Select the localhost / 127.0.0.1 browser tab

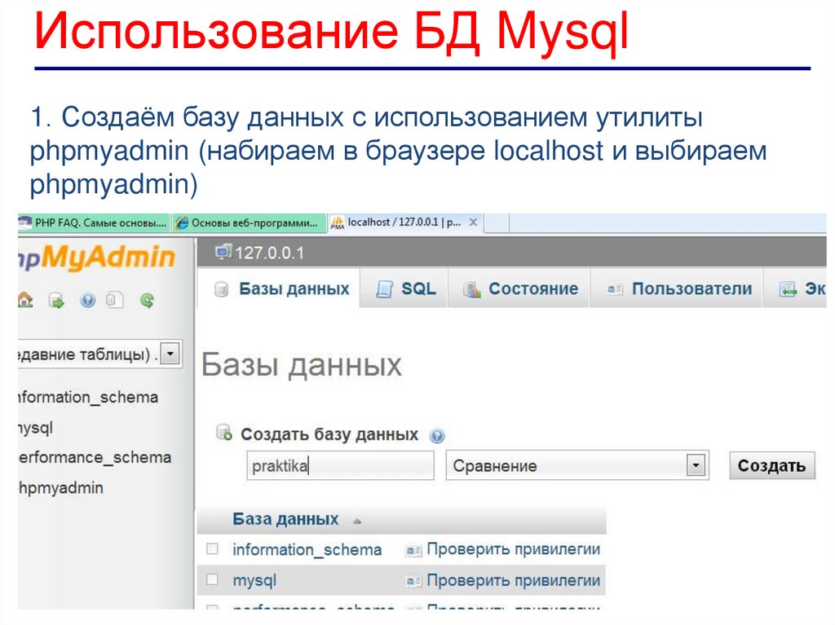[404, 222]
